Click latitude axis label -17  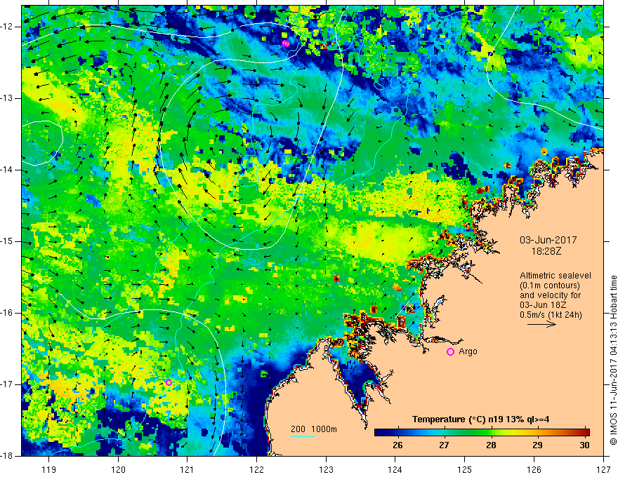(7, 384)
